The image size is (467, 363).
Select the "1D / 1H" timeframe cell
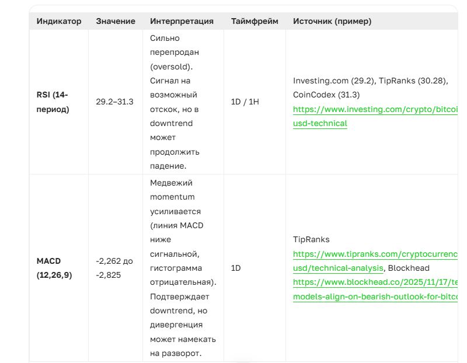pyautogui.click(x=245, y=102)
